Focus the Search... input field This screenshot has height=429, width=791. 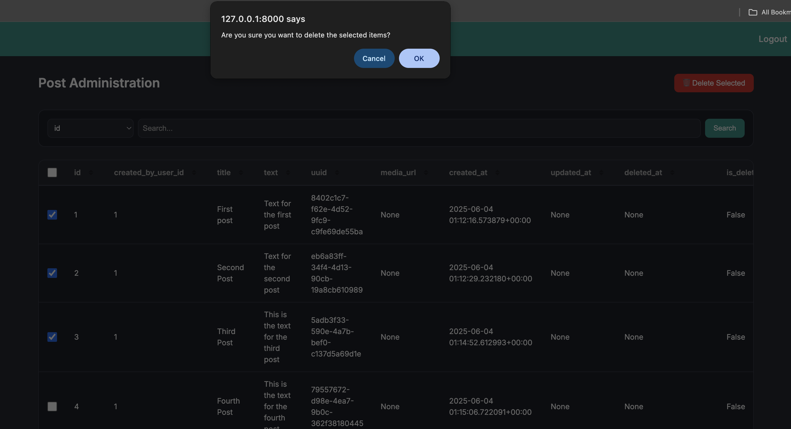click(419, 128)
